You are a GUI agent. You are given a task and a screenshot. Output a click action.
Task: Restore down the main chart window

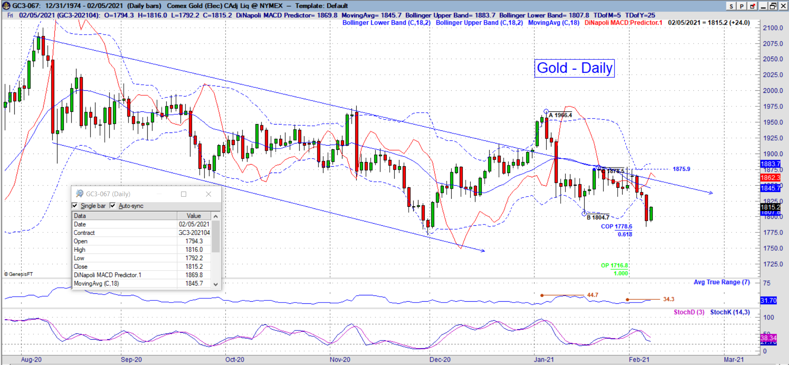(x=773, y=6)
